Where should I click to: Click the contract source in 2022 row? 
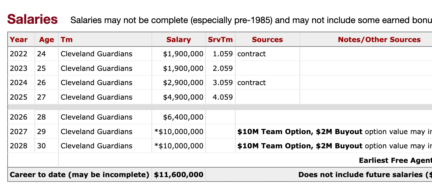(x=252, y=54)
